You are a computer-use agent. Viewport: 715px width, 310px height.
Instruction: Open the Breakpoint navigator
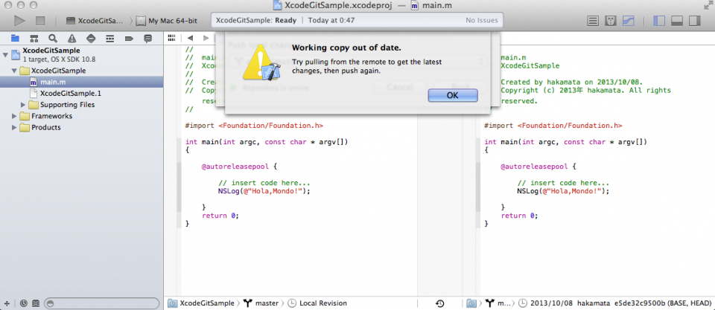[x=127, y=37]
